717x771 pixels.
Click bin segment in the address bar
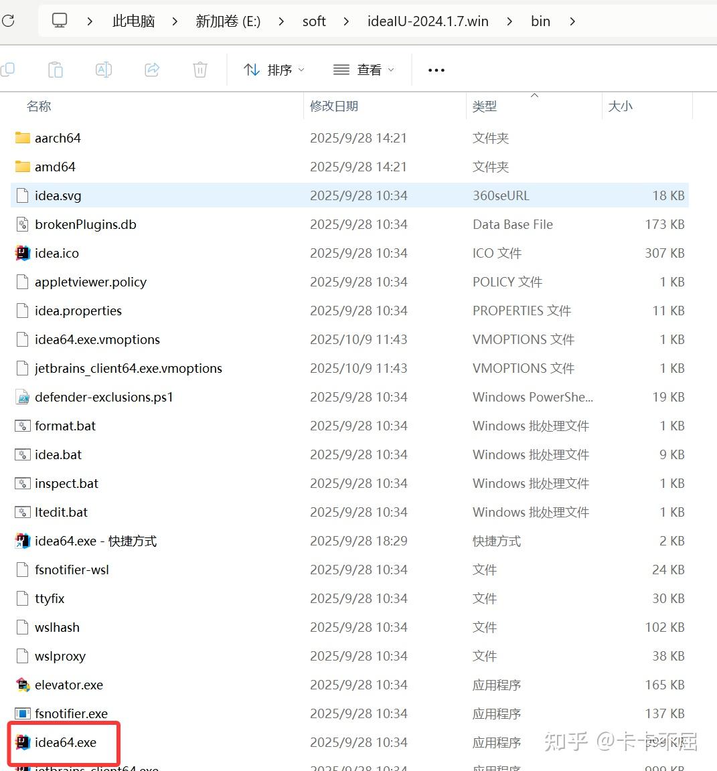coord(540,21)
